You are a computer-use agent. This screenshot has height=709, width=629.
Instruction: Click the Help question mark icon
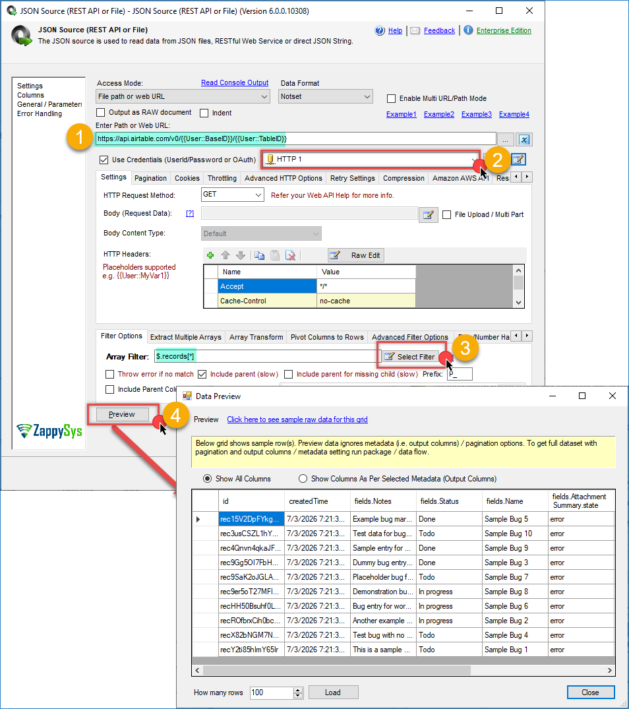tap(380, 30)
